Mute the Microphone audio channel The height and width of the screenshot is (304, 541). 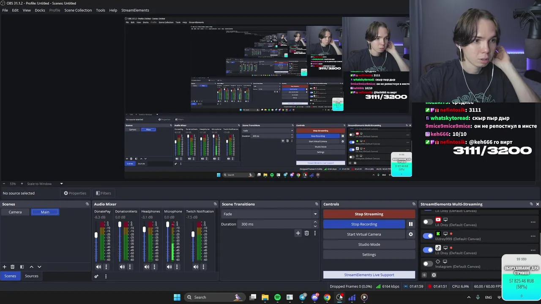coord(169,267)
